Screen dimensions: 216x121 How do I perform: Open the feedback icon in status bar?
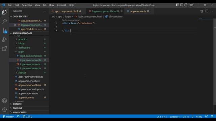coord(206,117)
